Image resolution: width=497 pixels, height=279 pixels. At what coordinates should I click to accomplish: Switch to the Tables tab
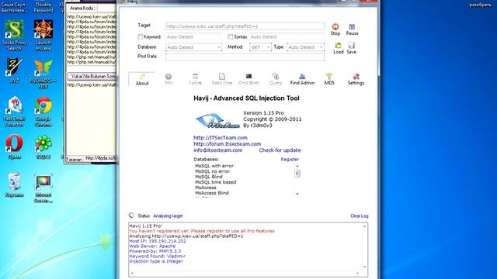click(x=195, y=79)
